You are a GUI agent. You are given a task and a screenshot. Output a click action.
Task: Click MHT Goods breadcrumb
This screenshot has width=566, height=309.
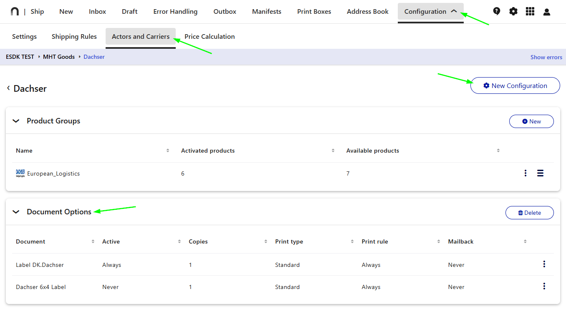[59, 57]
